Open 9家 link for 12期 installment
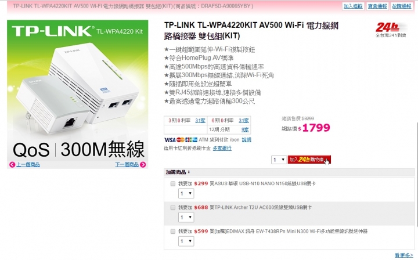 pyautogui.click(x=245, y=130)
